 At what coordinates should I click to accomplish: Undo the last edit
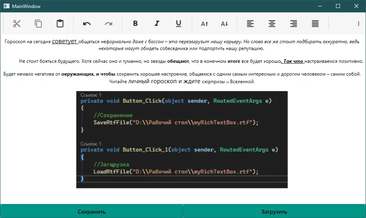(x=87, y=24)
